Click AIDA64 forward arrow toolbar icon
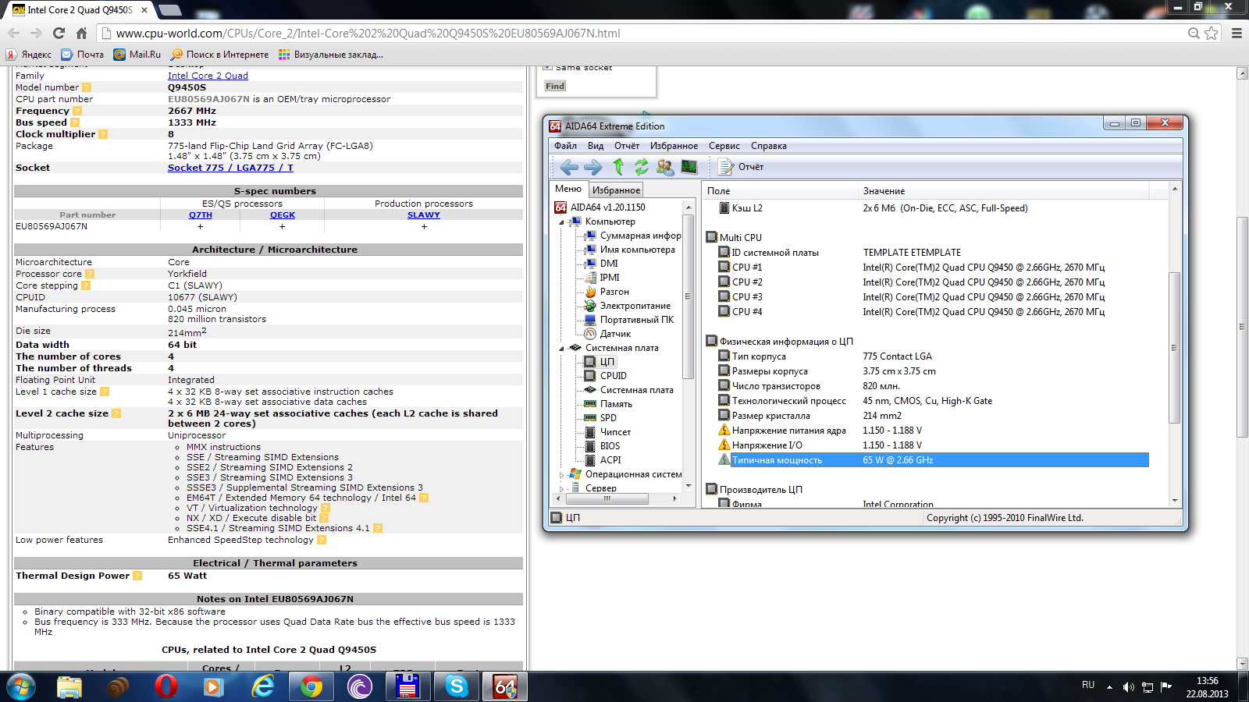 [x=593, y=167]
